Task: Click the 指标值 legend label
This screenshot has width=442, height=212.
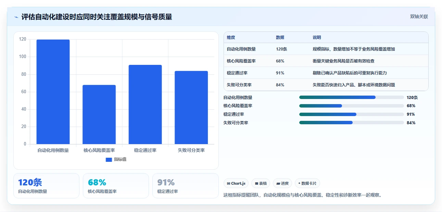Action: click(x=120, y=159)
